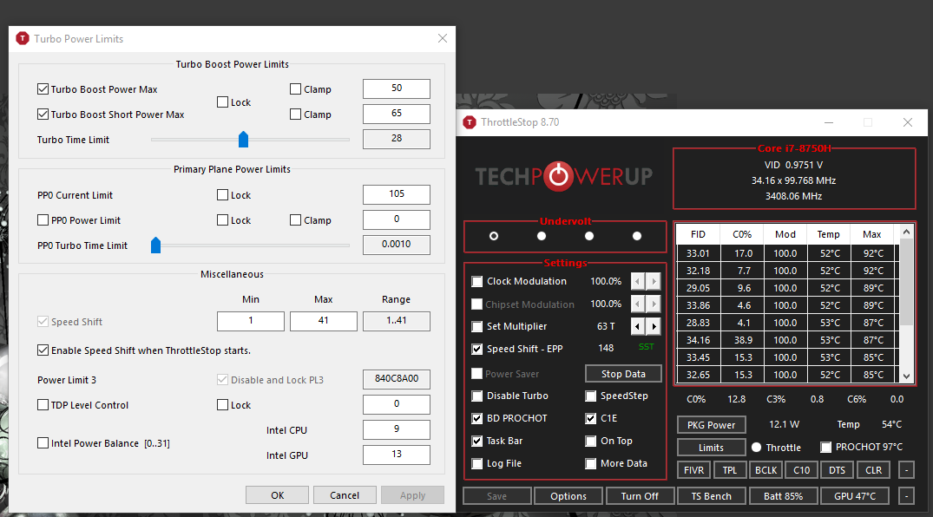Select the third Undervolt profile radio button
The height and width of the screenshot is (517, 933).
click(589, 236)
